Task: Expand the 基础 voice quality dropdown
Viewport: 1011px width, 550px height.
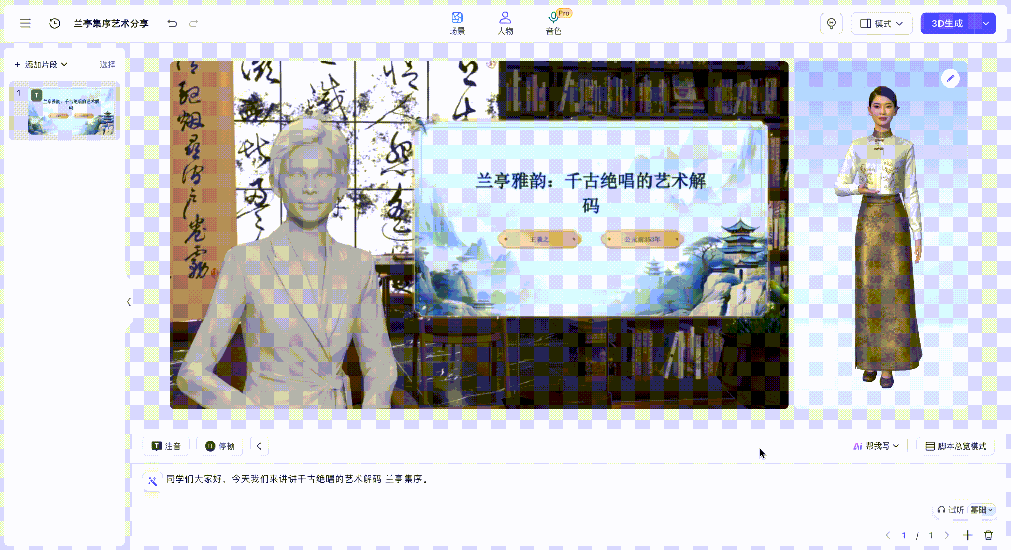Action: (981, 510)
